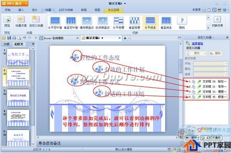Select 水平线条 transition effect
This screenshot has width=231, height=153.
coord(150,23)
